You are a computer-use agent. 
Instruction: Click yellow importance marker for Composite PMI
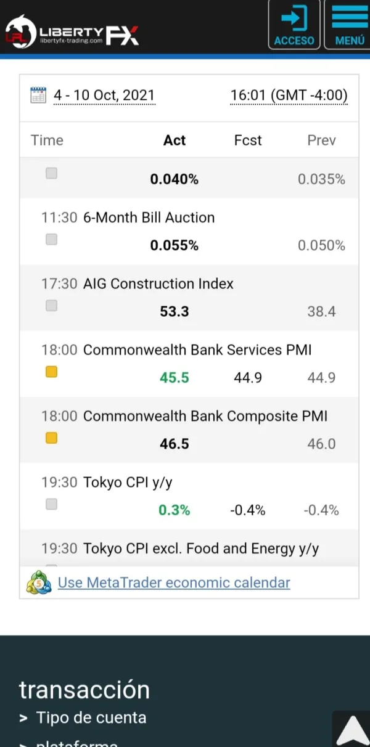52,438
